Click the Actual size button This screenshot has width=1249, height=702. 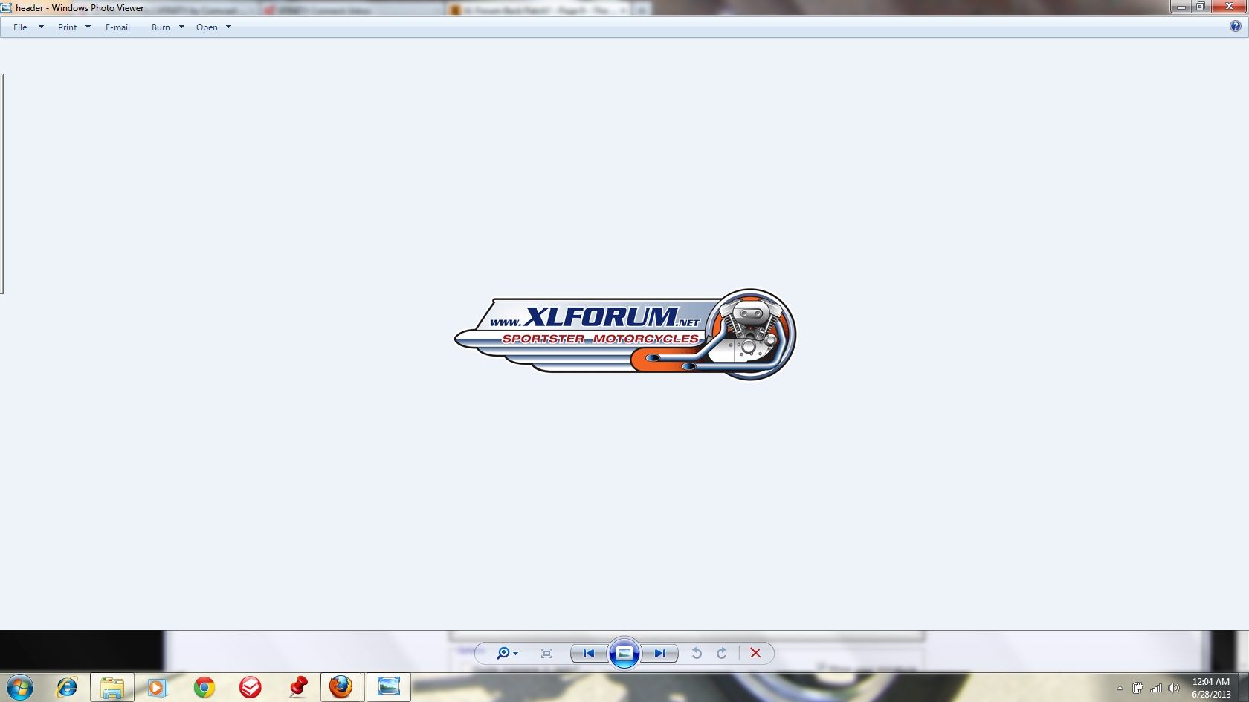pos(546,653)
